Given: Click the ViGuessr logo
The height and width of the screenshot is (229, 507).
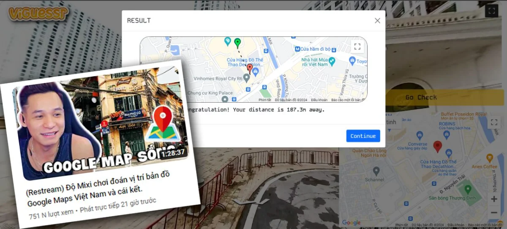Looking at the screenshot, I should [38, 13].
